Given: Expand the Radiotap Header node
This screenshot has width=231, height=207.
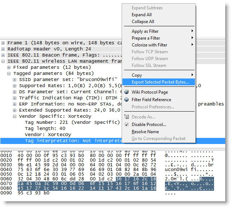Looking at the screenshot, I should tap(3, 49).
